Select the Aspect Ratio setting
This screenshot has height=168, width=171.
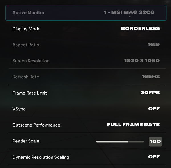[26, 45]
